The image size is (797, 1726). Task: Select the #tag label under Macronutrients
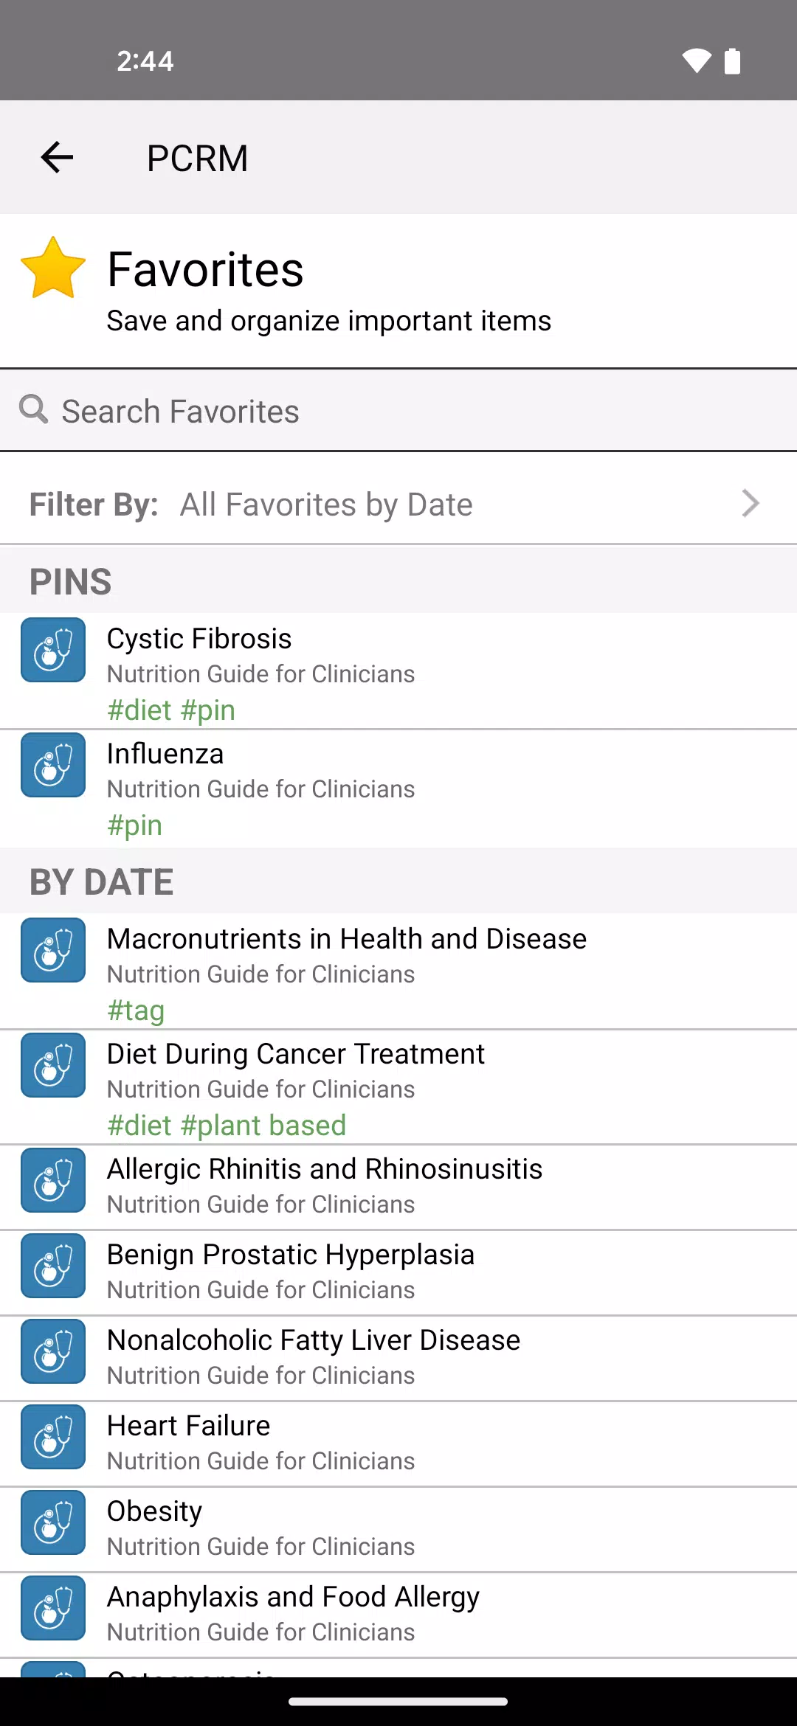[x=136, y=1011]
